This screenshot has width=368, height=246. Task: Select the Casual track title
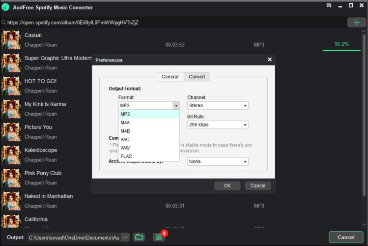click(33, 35)
